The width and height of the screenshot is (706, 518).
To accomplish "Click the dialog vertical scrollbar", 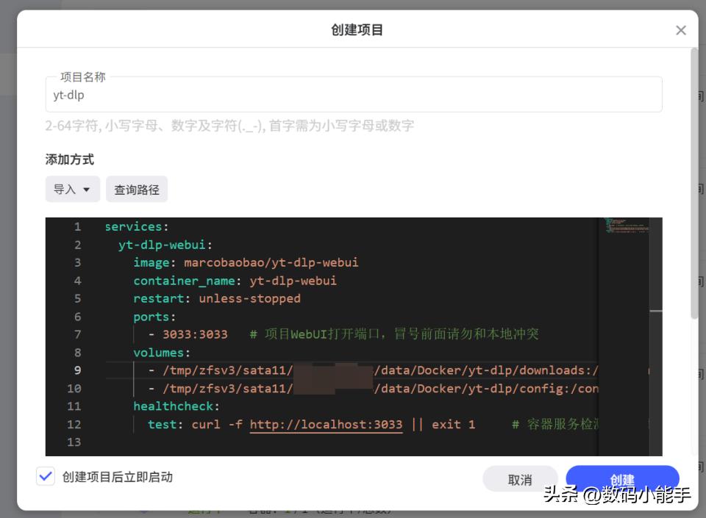I will (x=693, y=183).
